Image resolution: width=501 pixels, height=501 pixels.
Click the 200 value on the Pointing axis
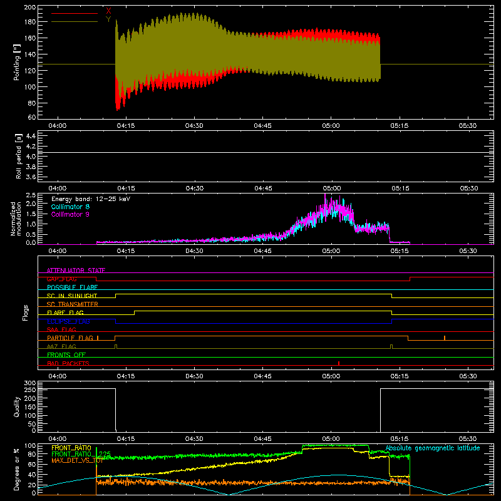point(30,7)
